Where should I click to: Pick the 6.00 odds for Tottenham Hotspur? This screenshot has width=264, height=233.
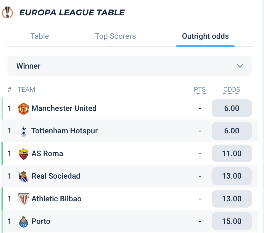[x=232, y=131]
